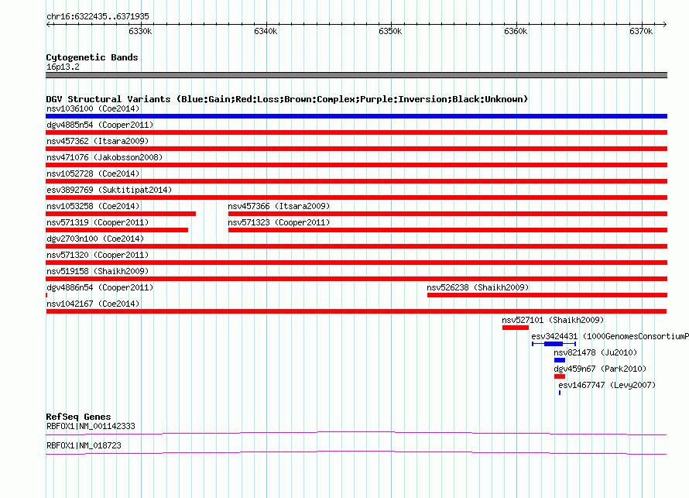Select the chr16:6322435..6371935 region label
Viewport: 689px width, 498px height.
[98, 16]
